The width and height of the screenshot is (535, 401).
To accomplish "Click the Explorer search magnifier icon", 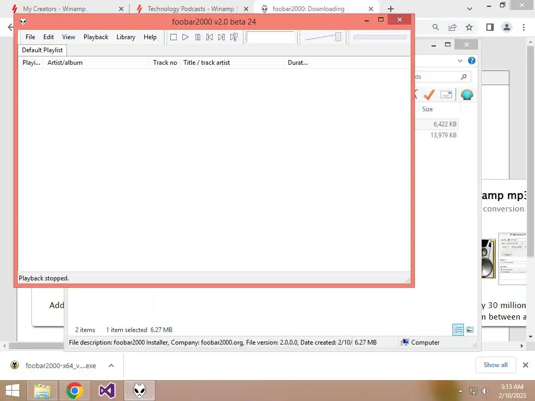I will tap(464, 77).
